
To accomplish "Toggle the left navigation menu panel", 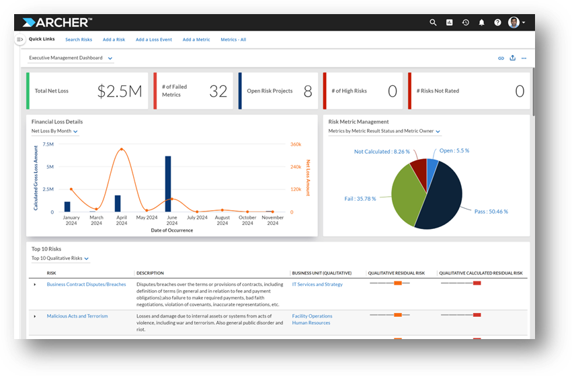I will 20,40.
